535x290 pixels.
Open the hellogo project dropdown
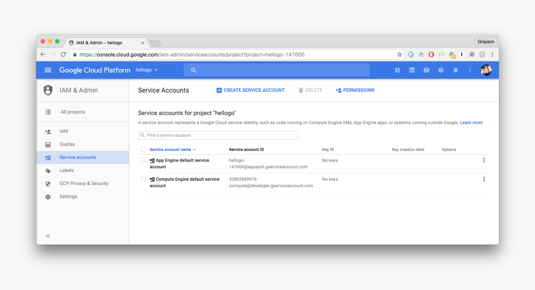coord(147,70)
